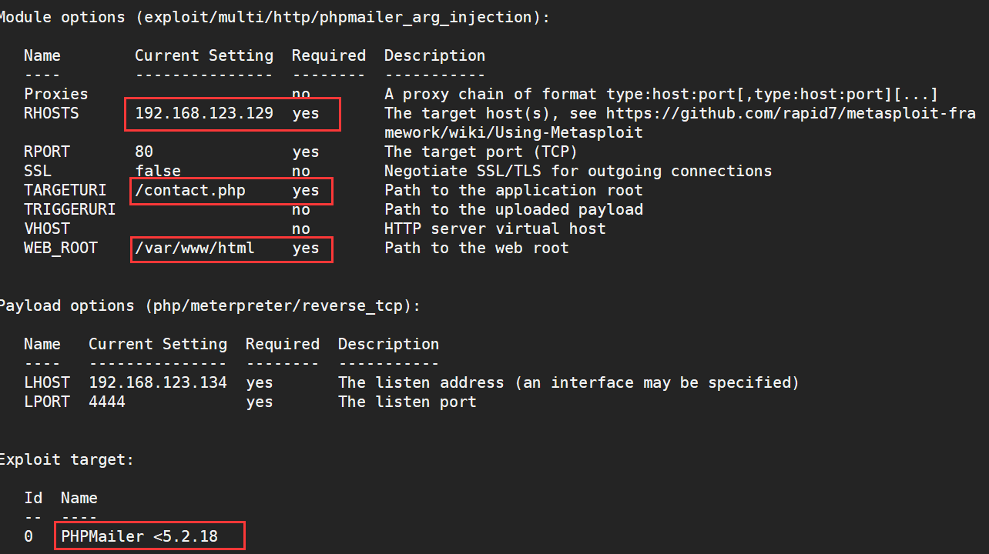This screenshot has height=554, width=989.
Task: Click the 'RPORT' option name
Action: [x=47, y=152]
